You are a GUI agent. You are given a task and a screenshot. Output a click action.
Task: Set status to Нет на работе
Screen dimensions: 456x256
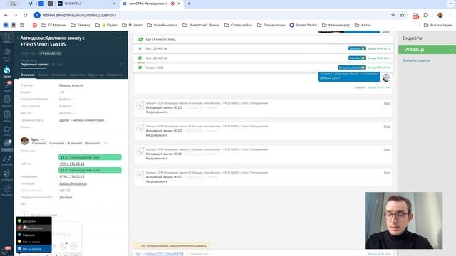(x=33, y=249)
